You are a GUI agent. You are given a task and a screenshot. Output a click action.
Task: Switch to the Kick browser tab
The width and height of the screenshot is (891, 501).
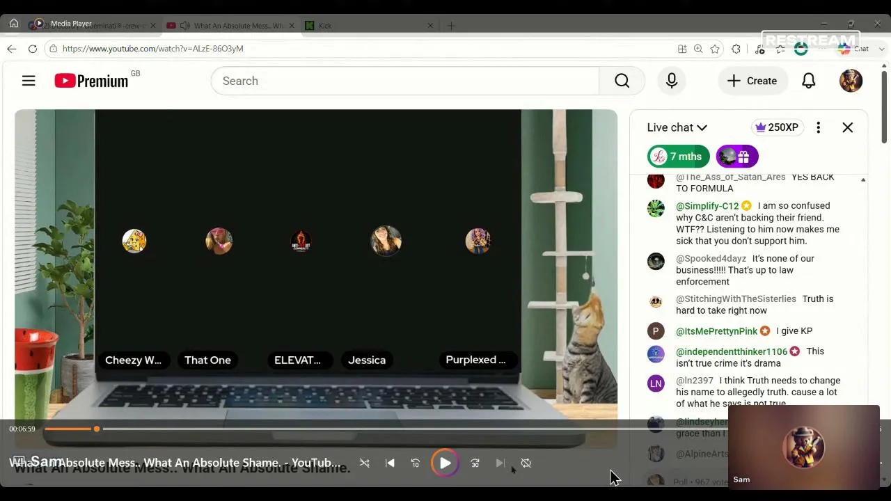(369, 26)
